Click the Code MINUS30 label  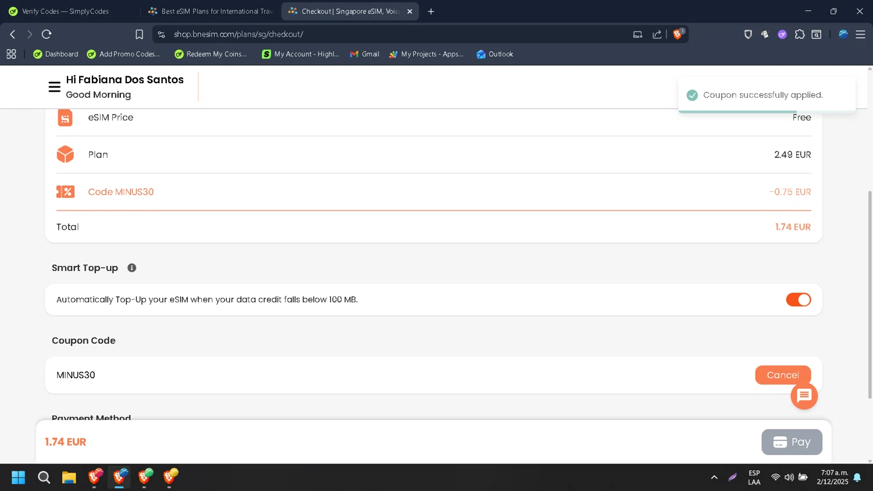click(121, 192)
